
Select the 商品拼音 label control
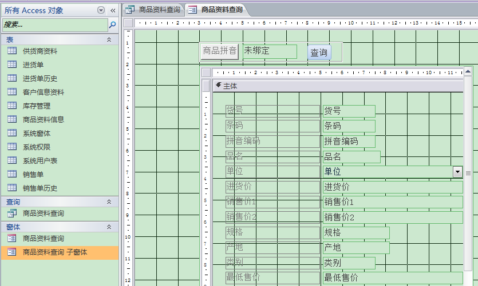point(220,51)
